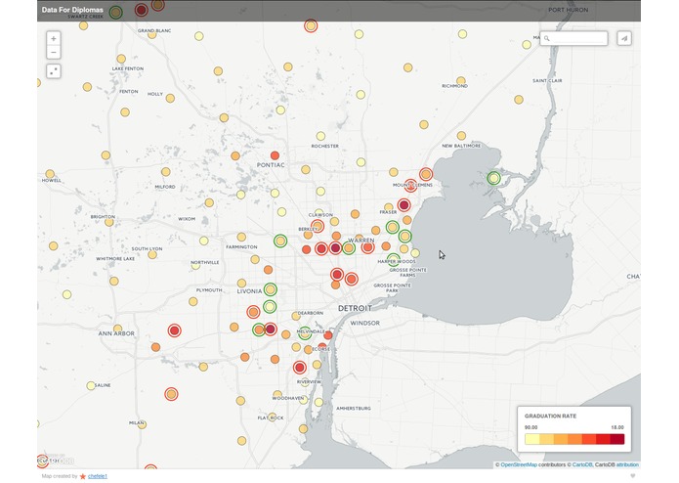Zoom in the map with plus button
The width and height of the screenshot is (679, 483).
(54, 38)
